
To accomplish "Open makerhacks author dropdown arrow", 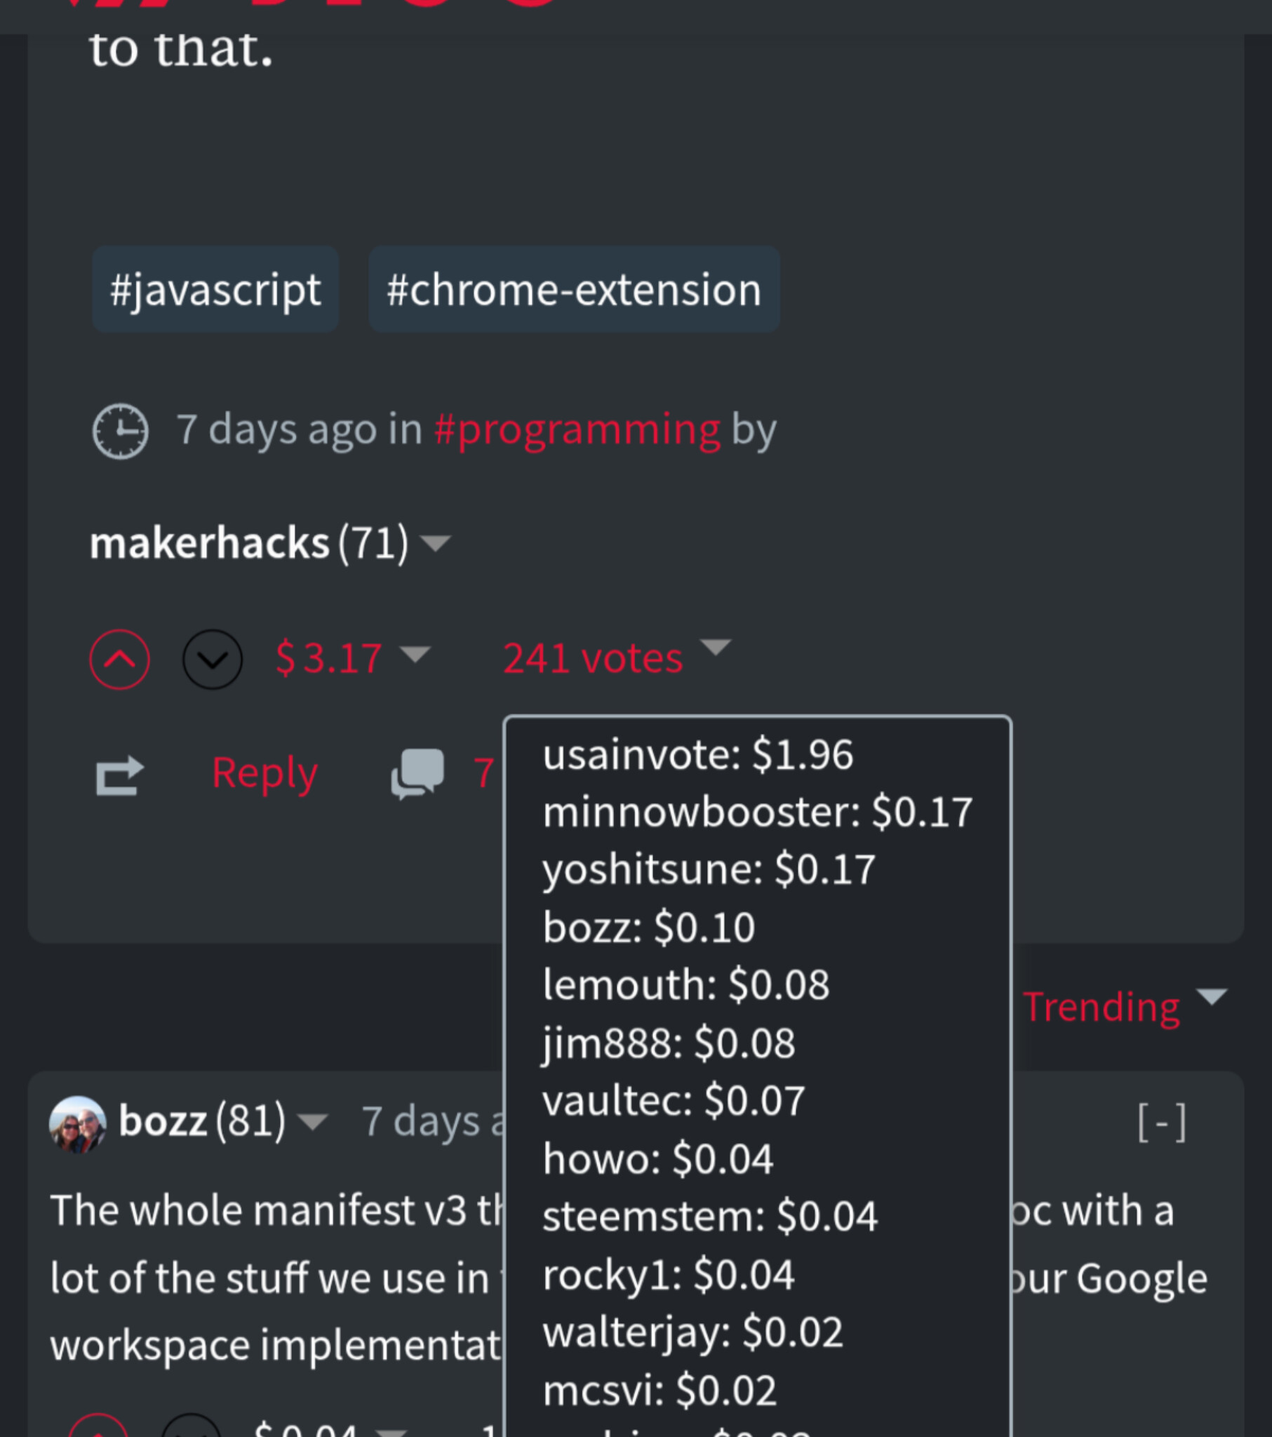I will pyautogui.click(x=435, y=543).
